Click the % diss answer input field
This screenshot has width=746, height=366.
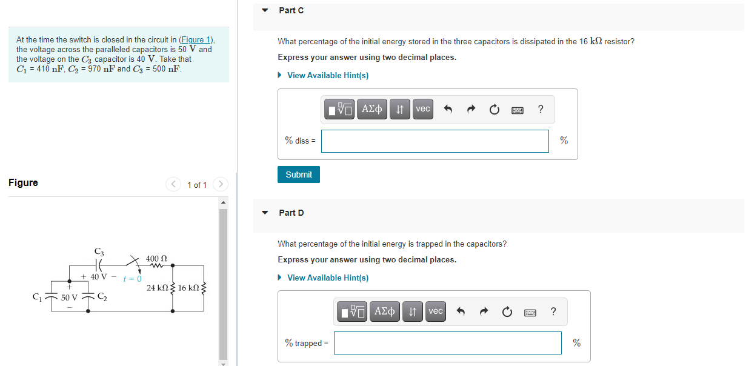click(x=435, y=141)
